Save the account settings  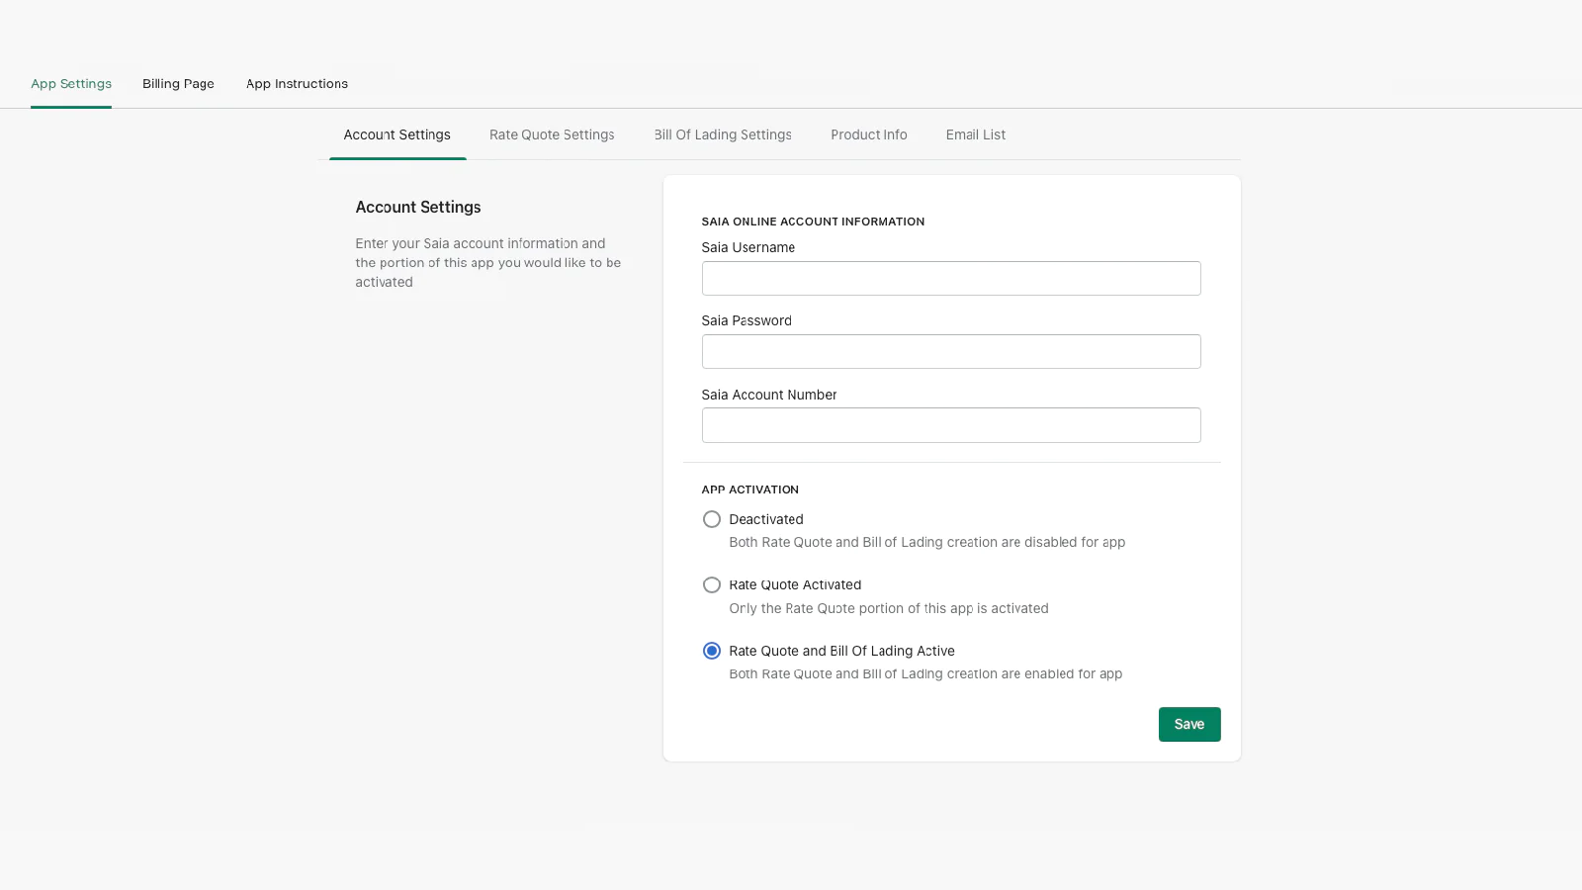(1189, 725)
